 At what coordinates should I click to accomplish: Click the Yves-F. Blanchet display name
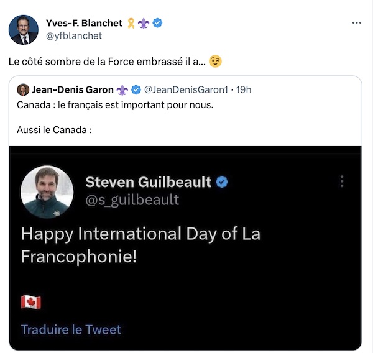click(x=84, y=24)
